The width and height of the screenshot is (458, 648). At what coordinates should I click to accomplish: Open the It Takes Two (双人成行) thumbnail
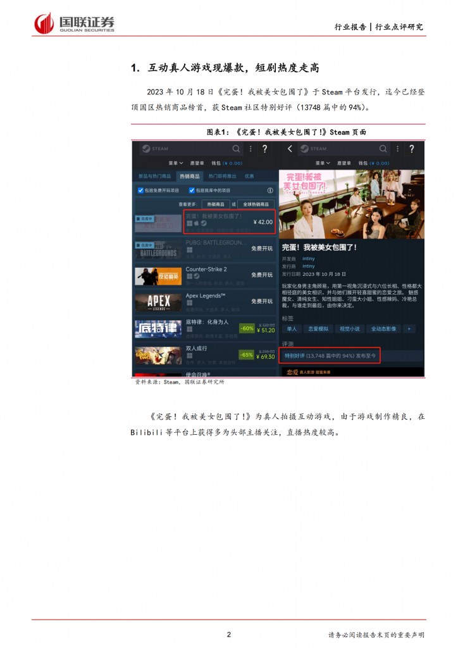coord(158,356)
